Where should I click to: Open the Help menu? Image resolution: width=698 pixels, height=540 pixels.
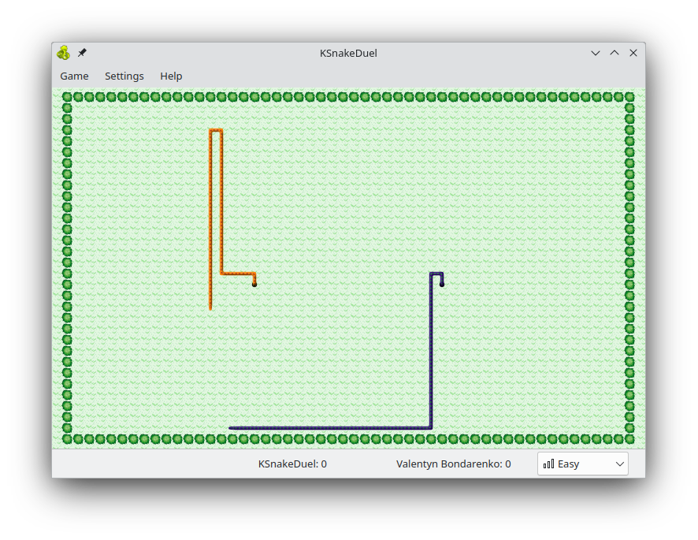[x=171, y=76]
